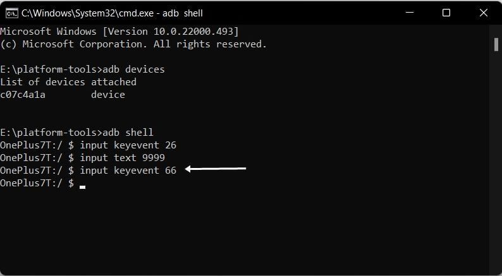Click "List of devices attached" text
The width and height of the screenshot is (502, 276).
tap(68, 81)
